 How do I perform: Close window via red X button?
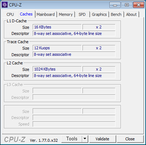[138, 5]
